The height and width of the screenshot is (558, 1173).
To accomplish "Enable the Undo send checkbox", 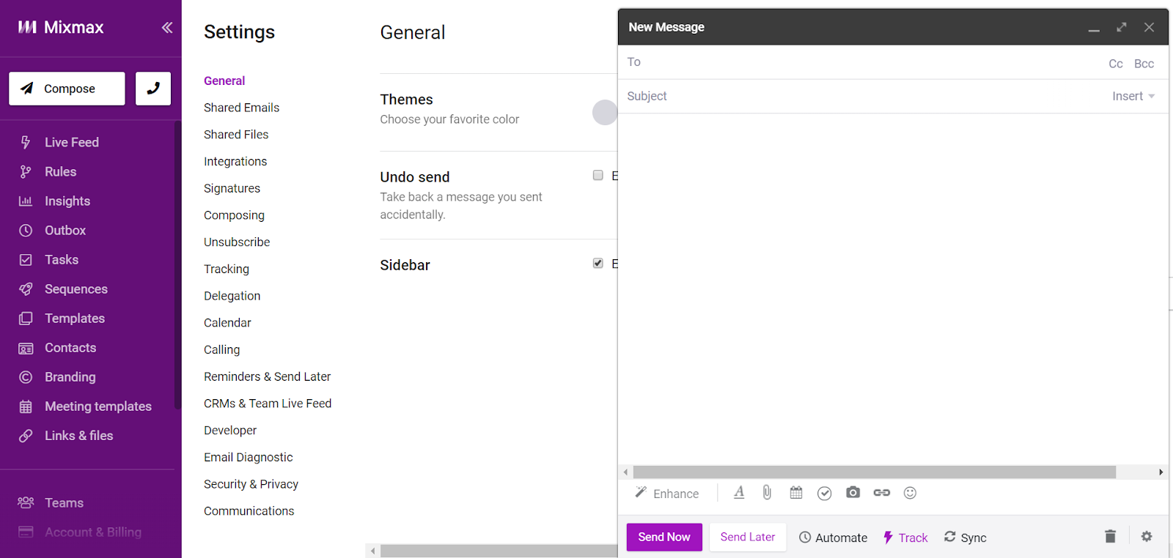I will click(598, 175).
